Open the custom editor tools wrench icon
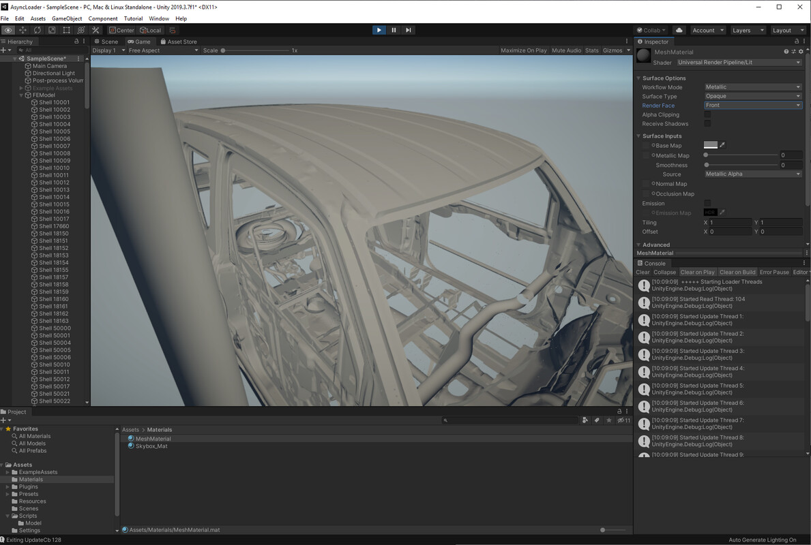Screen dimensions: 811x545 tap(95, 30)
